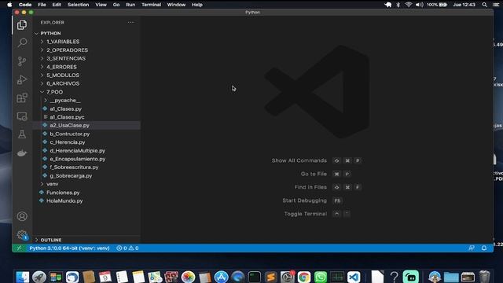Open Visual Studio Code from the Dock
Image resolution: width=503 pixels, height=283 pixels.
click(354, 277)
